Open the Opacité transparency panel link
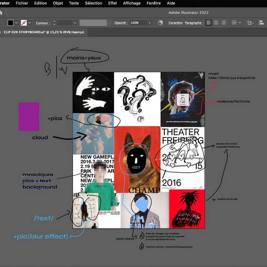This screenshot has width=267, height=267. coord(121,23)
